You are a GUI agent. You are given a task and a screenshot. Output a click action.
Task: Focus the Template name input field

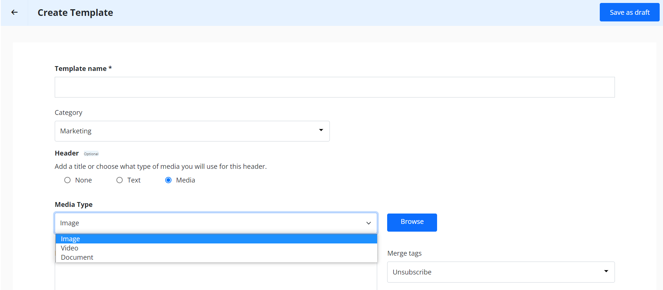tap(335, 87)
